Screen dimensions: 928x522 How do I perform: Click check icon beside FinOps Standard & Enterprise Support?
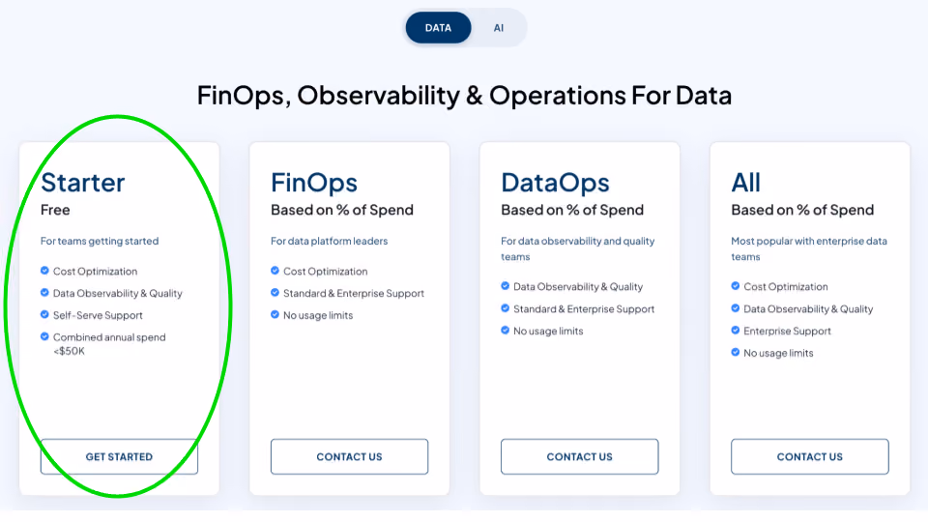(275, 292)
